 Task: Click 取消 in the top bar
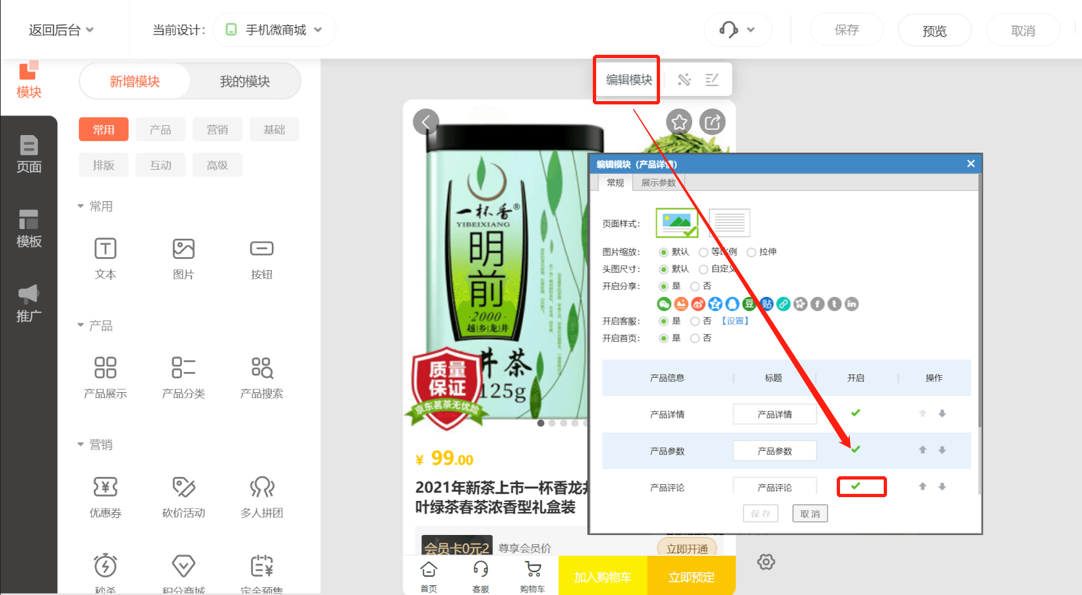tap(1023, 30)
